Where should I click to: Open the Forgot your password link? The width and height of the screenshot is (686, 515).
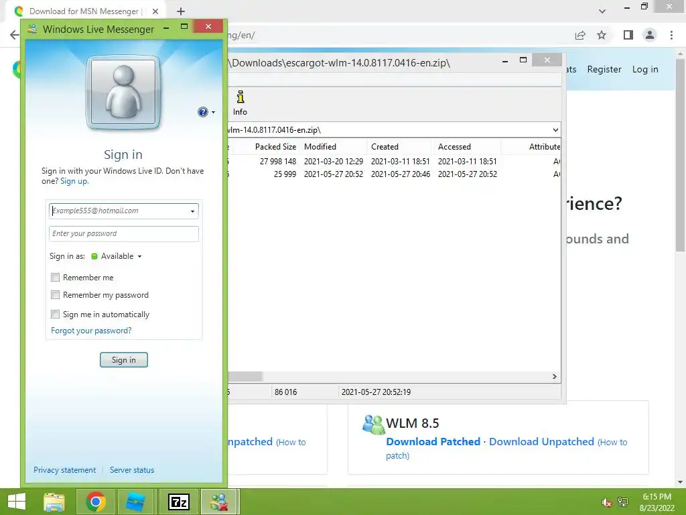tap(91, 331)
